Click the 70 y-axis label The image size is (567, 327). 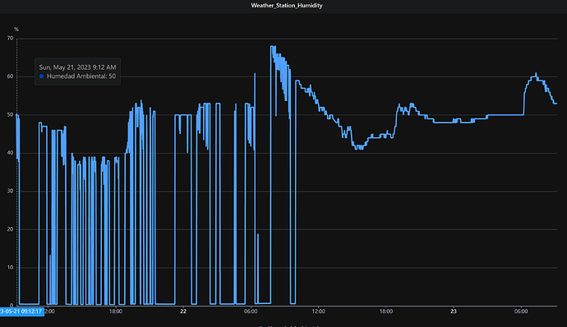pyautogui.click(x=10, y=39)
